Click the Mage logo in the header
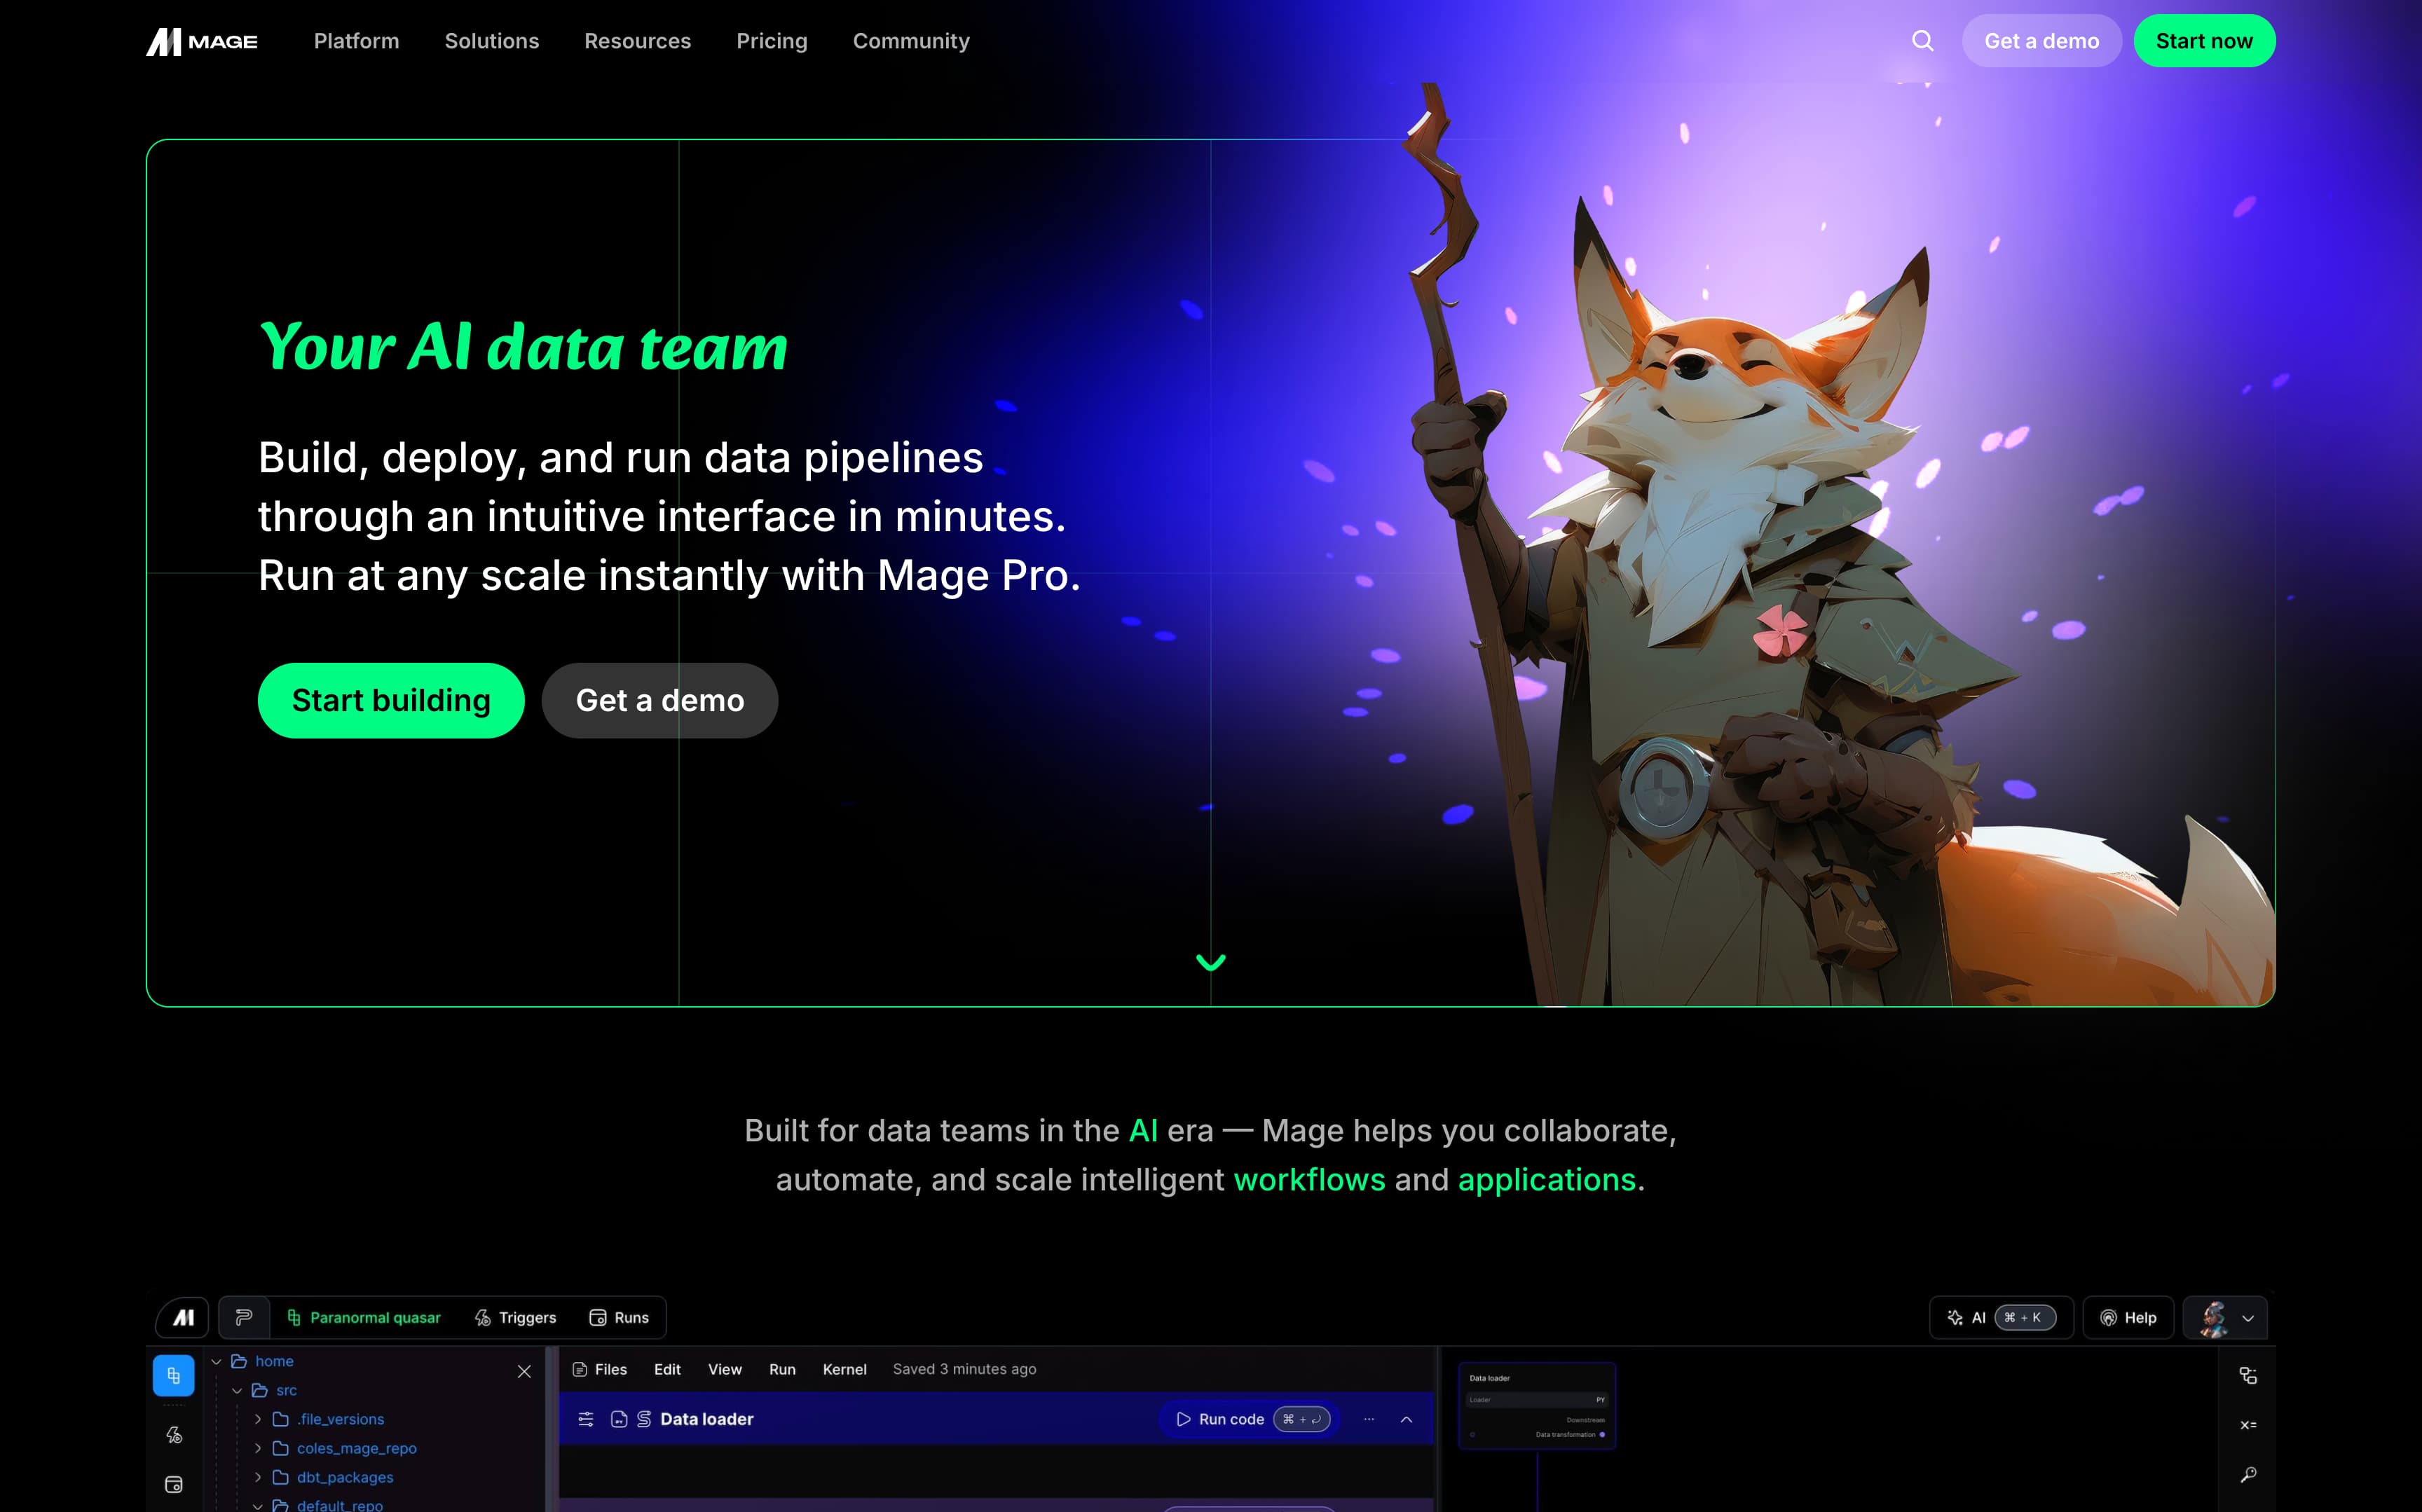The width and height of the screenshot is (2422, 1512). click(202, 41)
